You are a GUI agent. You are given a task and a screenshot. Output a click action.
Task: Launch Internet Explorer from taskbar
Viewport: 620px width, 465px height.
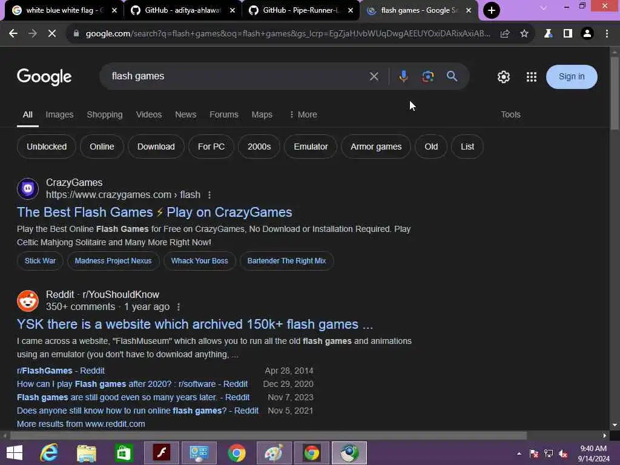pyautogui.click(x=49, y=453)
